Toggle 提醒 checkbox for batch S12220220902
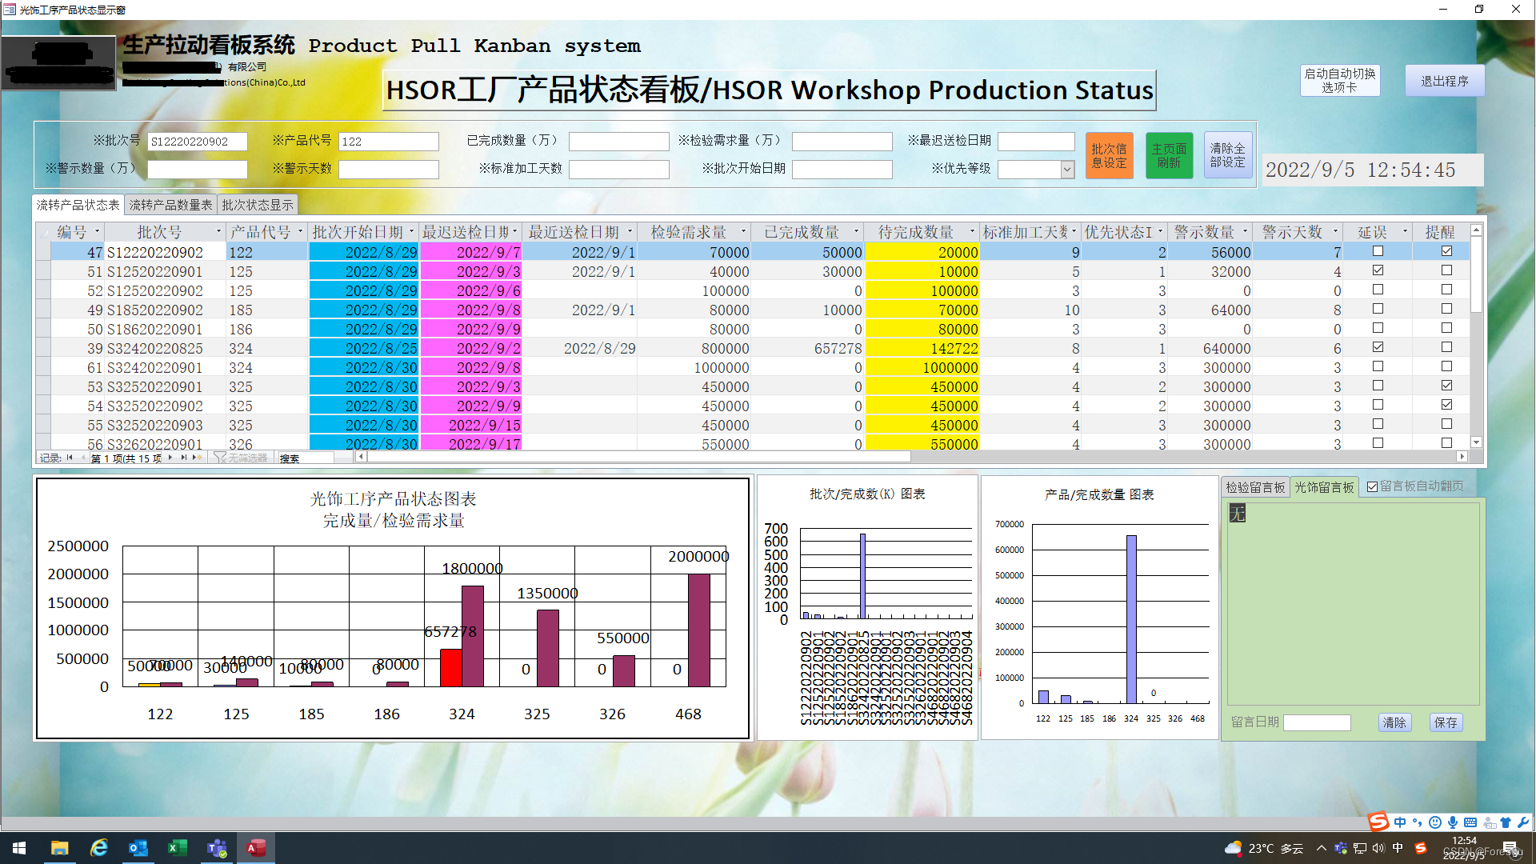 pos(1446,251)
